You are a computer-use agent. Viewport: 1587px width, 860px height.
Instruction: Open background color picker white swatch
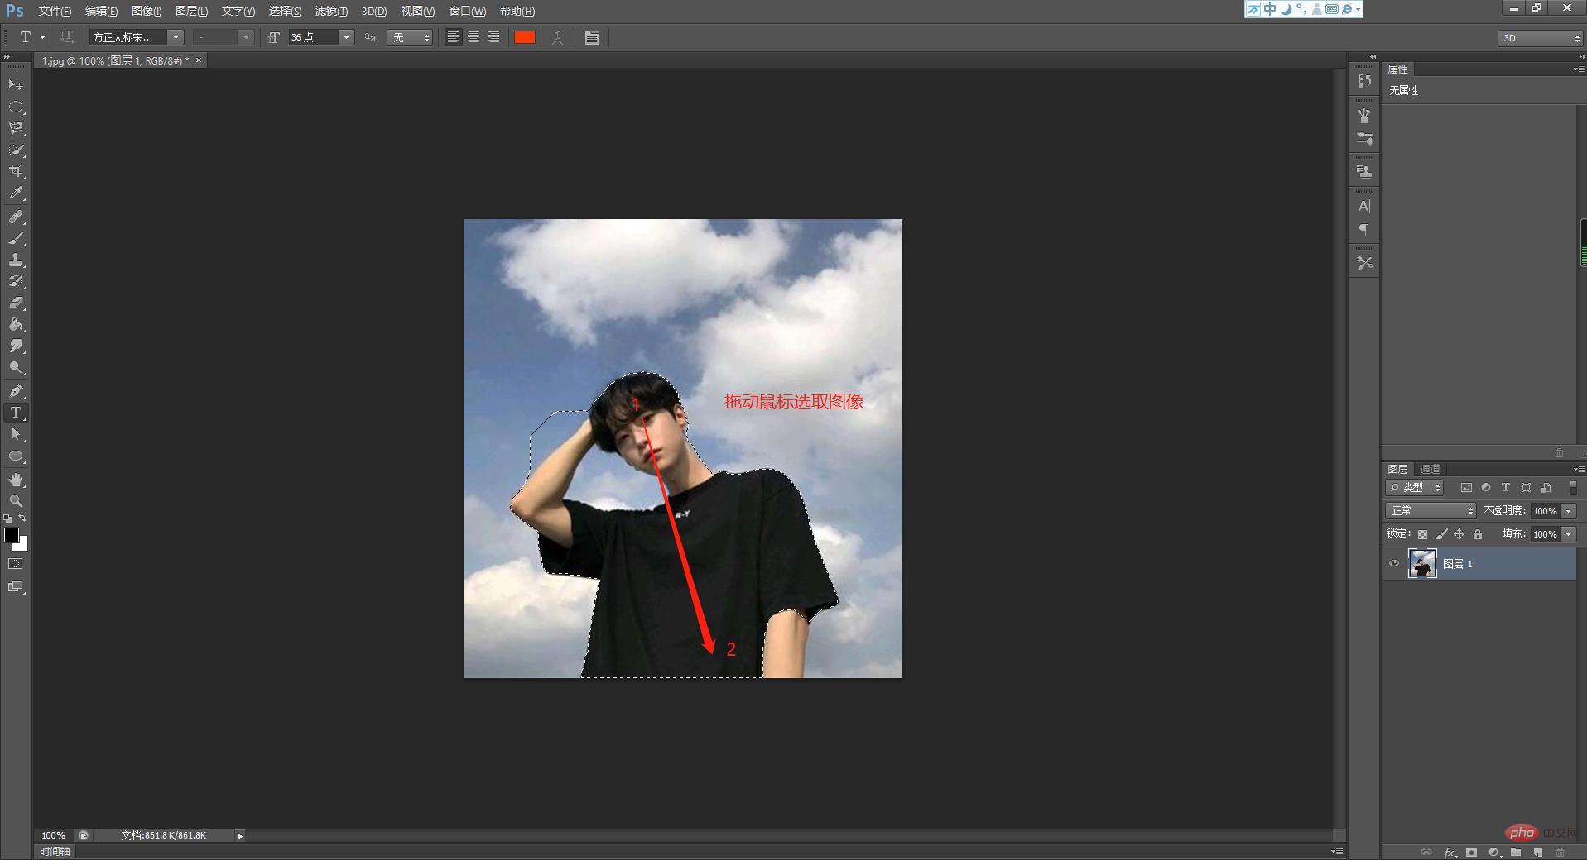[x=22, y=545]
